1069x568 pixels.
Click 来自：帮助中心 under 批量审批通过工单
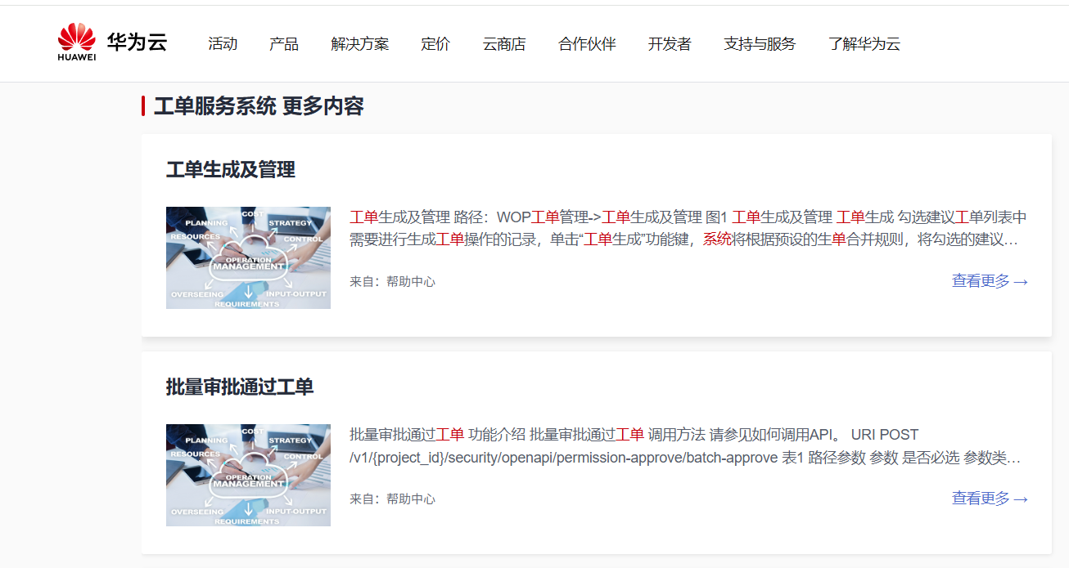pos(393,499)
